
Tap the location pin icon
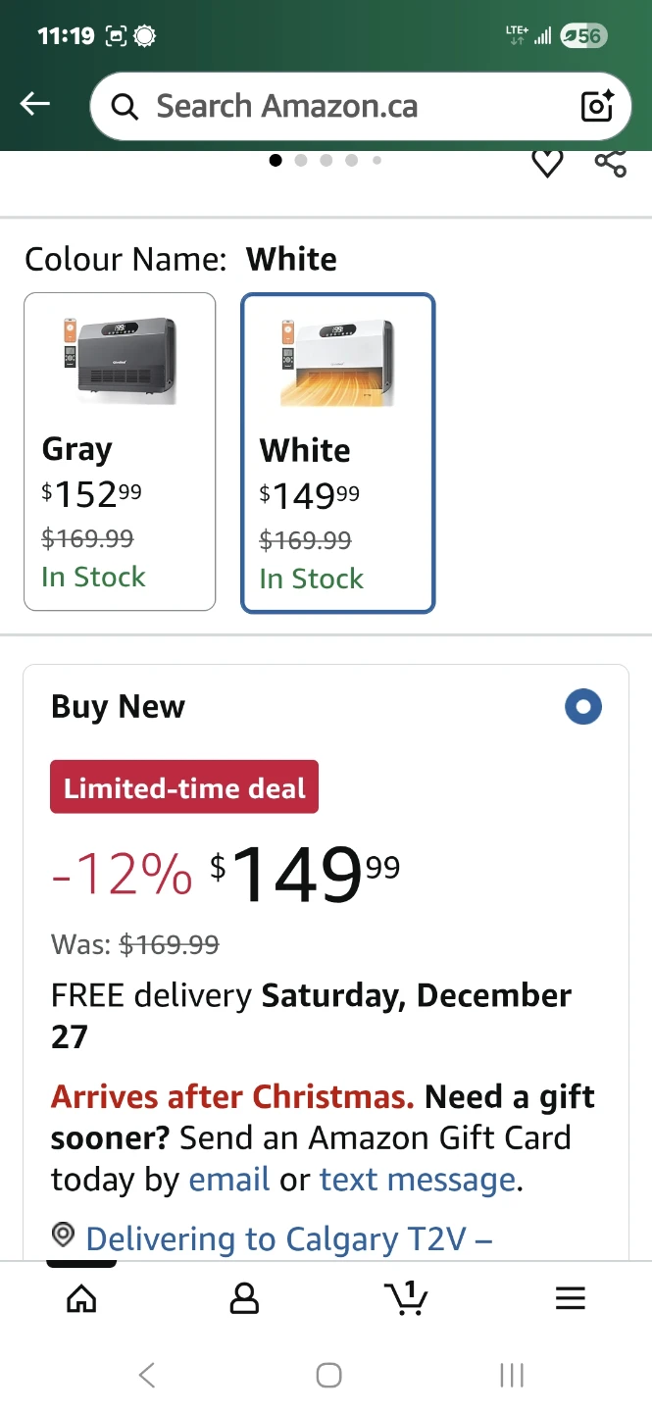64,1235
